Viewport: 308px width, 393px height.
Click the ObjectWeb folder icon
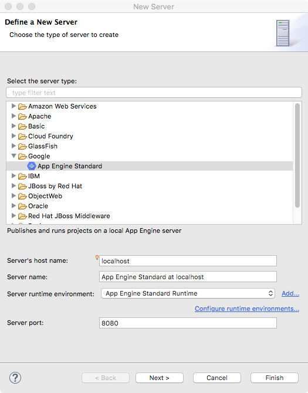(x=22, y=196)
